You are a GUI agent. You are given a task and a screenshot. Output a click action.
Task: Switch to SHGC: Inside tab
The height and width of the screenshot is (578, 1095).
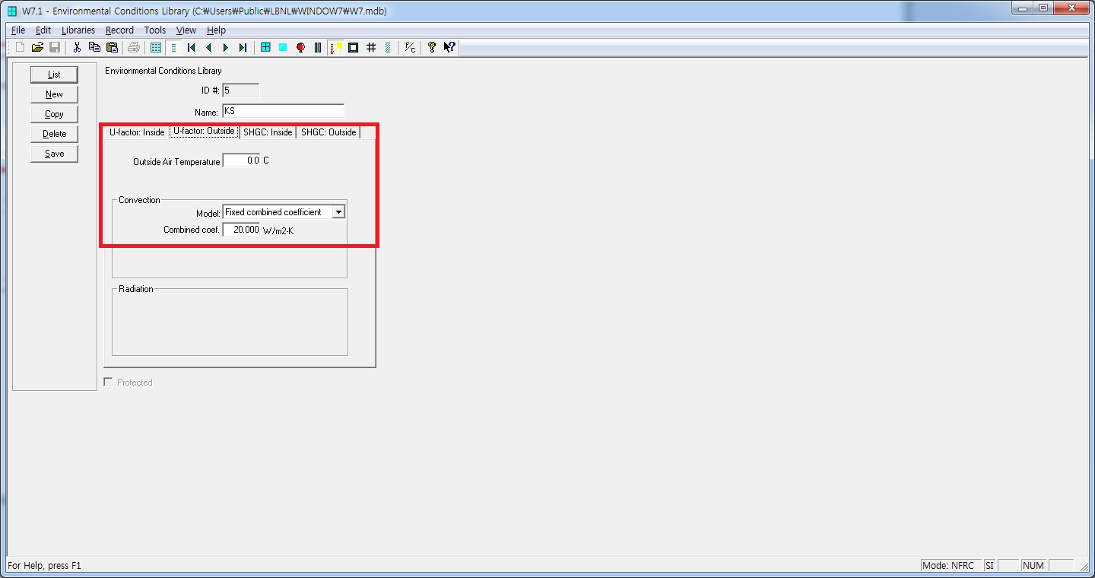coord(268,132)
